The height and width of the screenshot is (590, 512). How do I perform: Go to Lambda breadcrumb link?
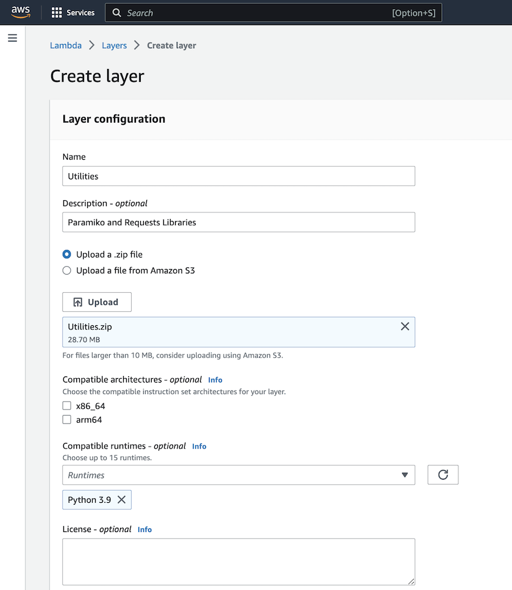tap(66, 46)
